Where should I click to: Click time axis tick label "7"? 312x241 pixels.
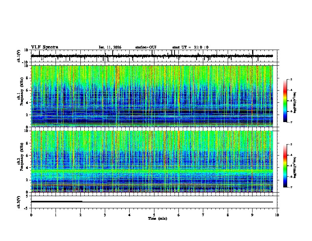click(203, 215)
